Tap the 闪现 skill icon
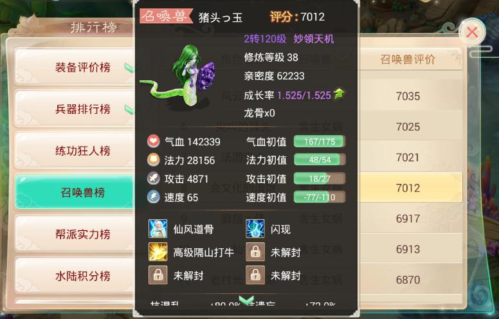 coord(255,228)
